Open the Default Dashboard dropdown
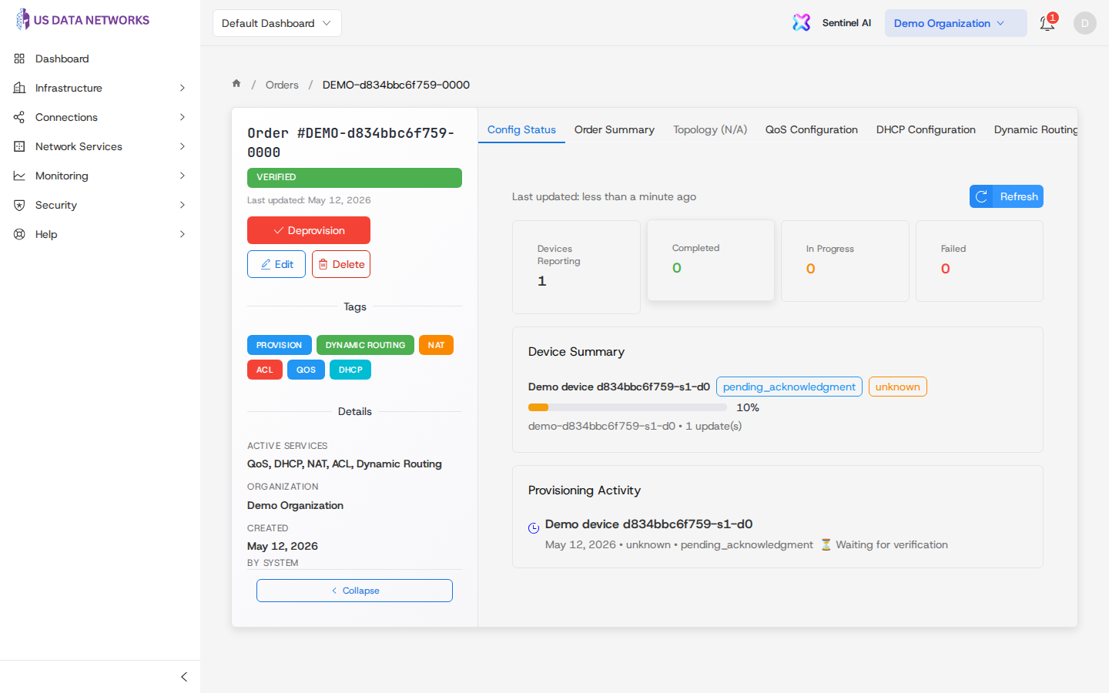The width and height of the screenshot is (1109, 693). tap(277, 23)
